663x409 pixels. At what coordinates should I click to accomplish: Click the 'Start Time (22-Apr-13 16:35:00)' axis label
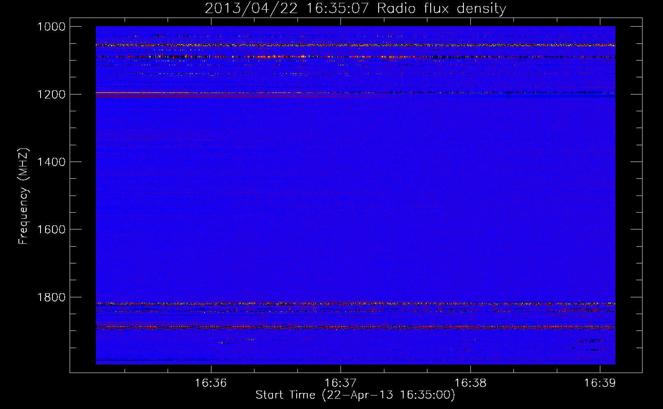[355, 395]
